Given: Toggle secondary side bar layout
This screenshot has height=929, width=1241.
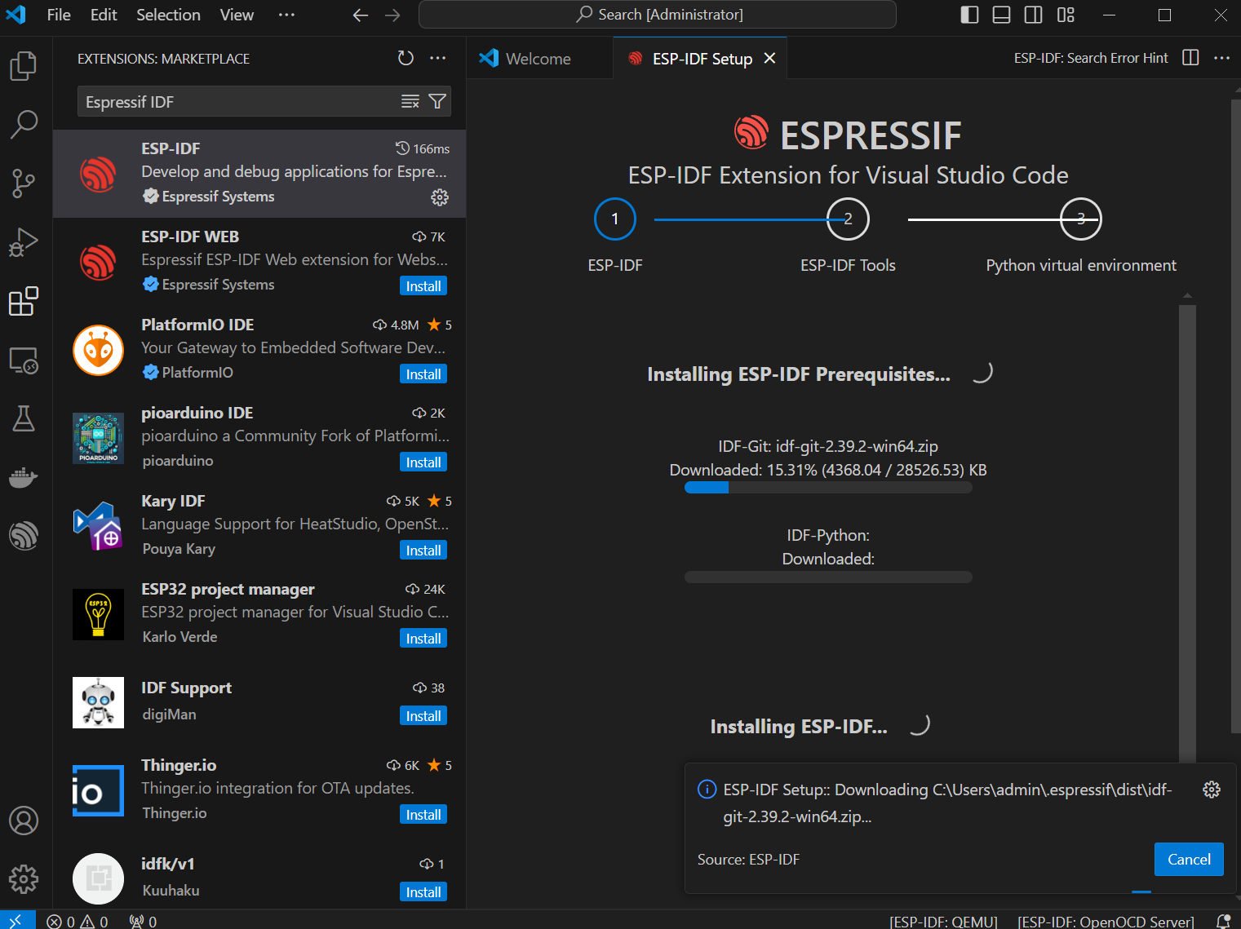Looking at the screenshot, I should point(1033,15).
